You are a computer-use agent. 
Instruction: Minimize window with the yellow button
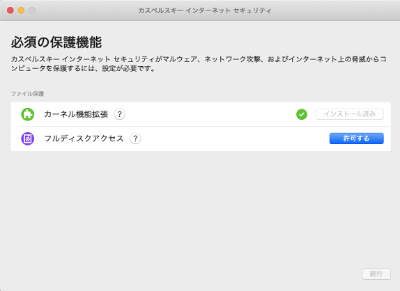pyautogui.click(x=21, y=10)
